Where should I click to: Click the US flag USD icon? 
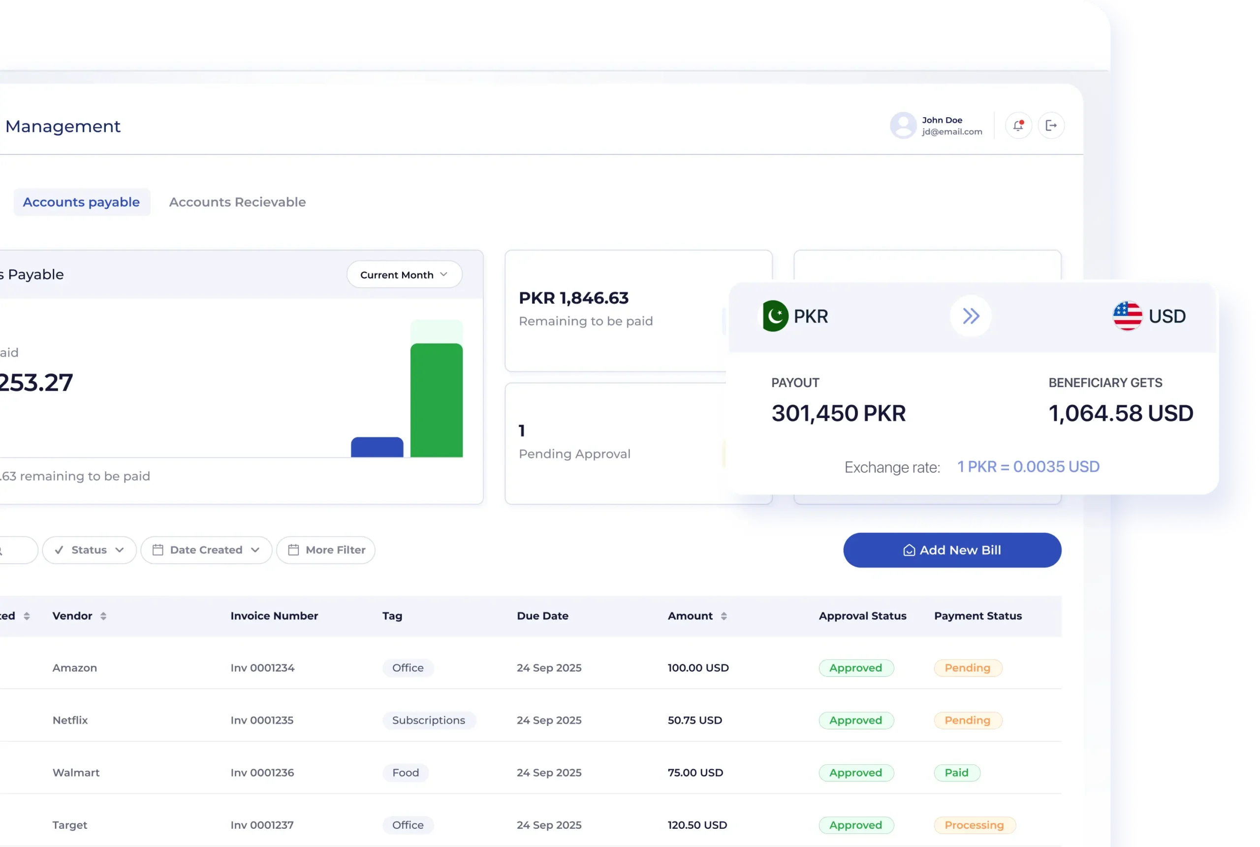[x=1127, y=316]
